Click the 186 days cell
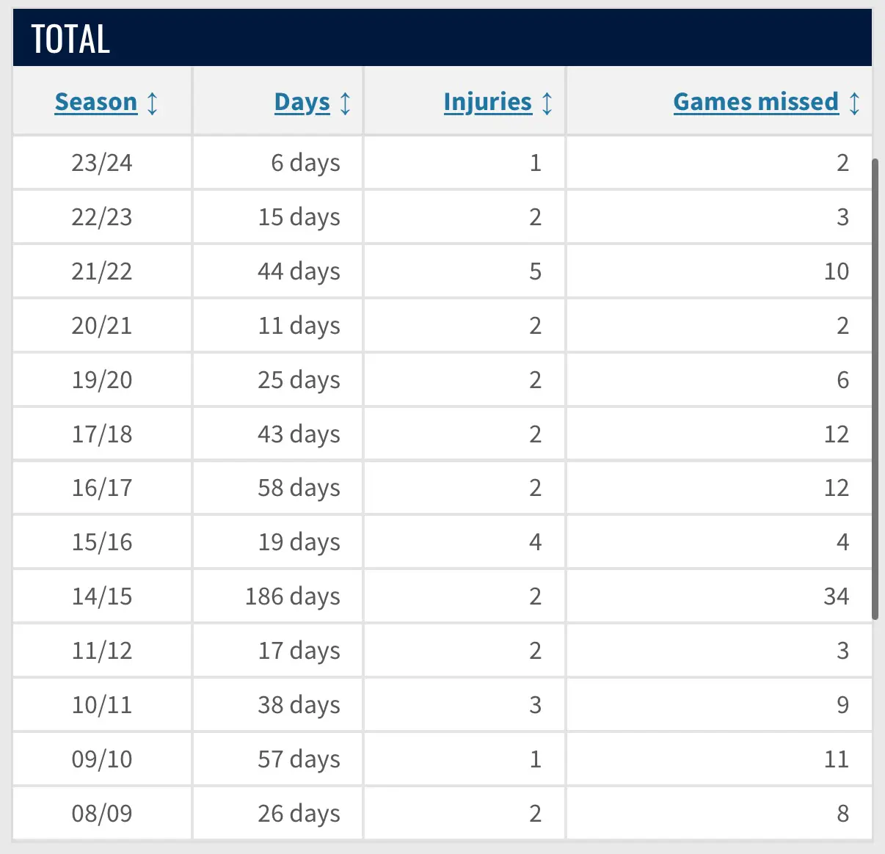Screen dimensions: 885x854 278,596
